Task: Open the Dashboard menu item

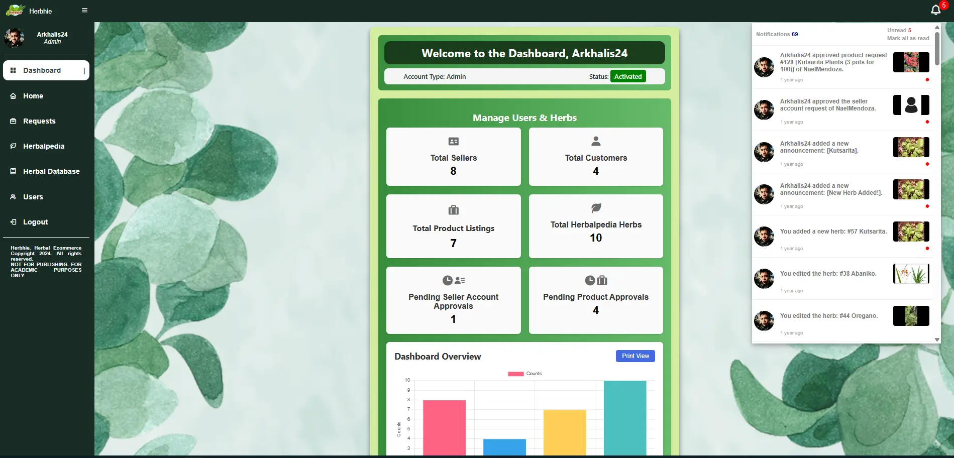Action: point(46,70)
